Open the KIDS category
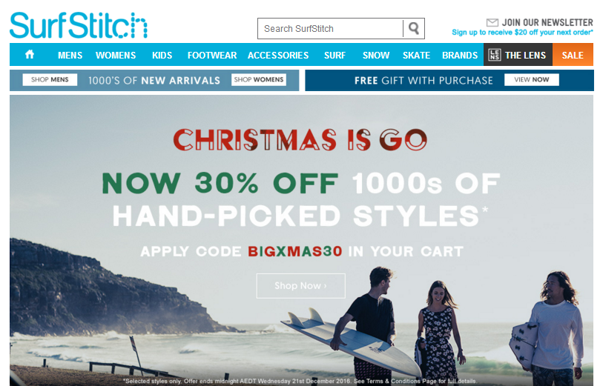This screenshot has width=603, height=386. (162, 56)
